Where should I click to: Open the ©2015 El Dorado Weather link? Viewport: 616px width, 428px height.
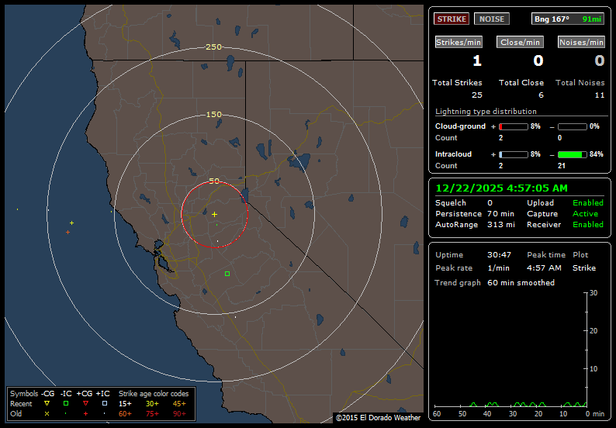[x=378, y=418]
